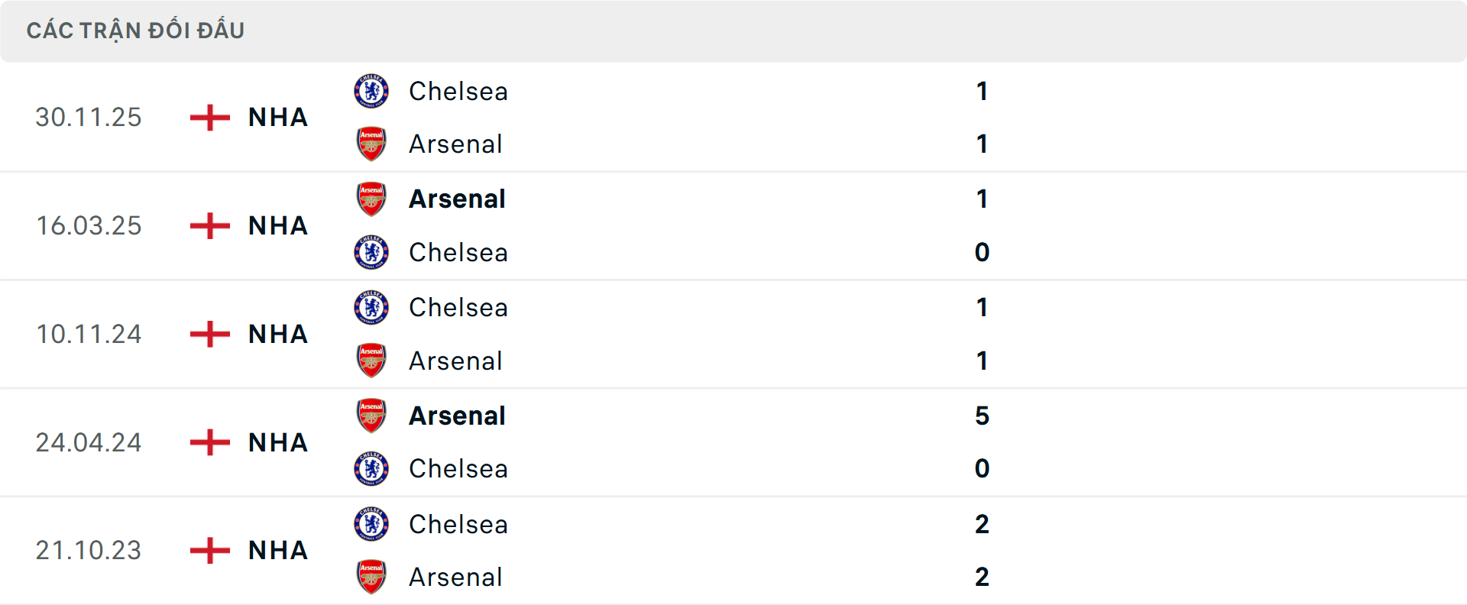Click the Arsenal name in the 21.10.23 row
The width and height of the screenshot is (1467, 605).
click(x=455, y=577)
